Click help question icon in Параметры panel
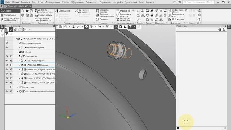Viewport: 231px width, 130px height. pos(220,30)
